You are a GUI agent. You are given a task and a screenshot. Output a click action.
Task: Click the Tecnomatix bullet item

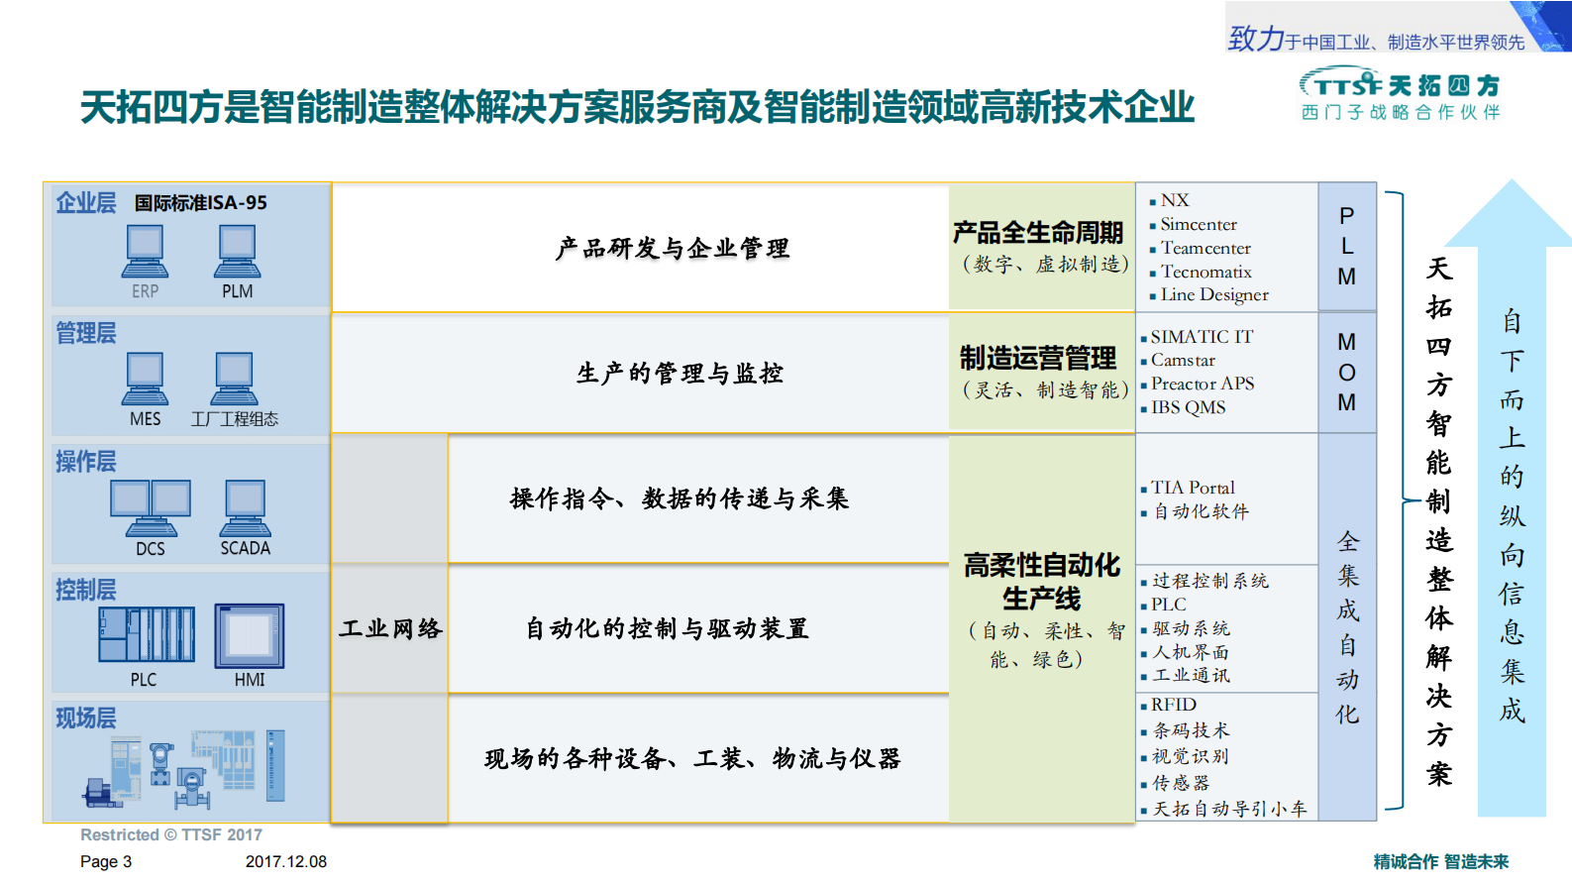tap(1200, 272)
